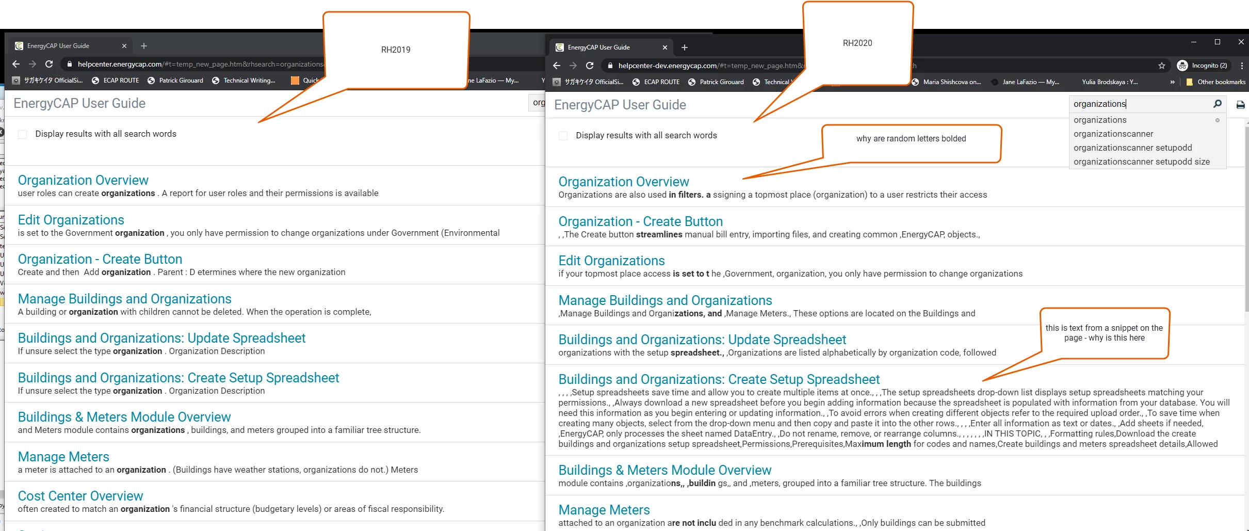Click the print icon in right window
Viewport: 1249px width, 531px height.
point(1241,105)
